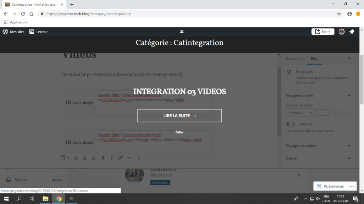Viewport: 364px width, 204px height.
Task: Click the strikethrough ABC icon
Action: pyautogui.click(x=129, y=158)
